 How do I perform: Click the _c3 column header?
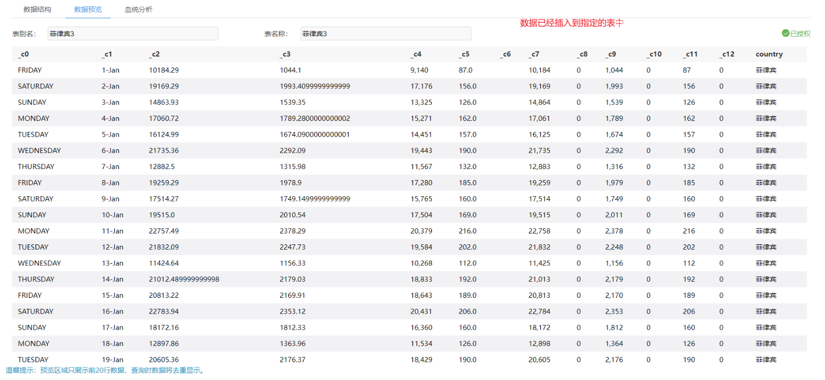tap(285, 54)
